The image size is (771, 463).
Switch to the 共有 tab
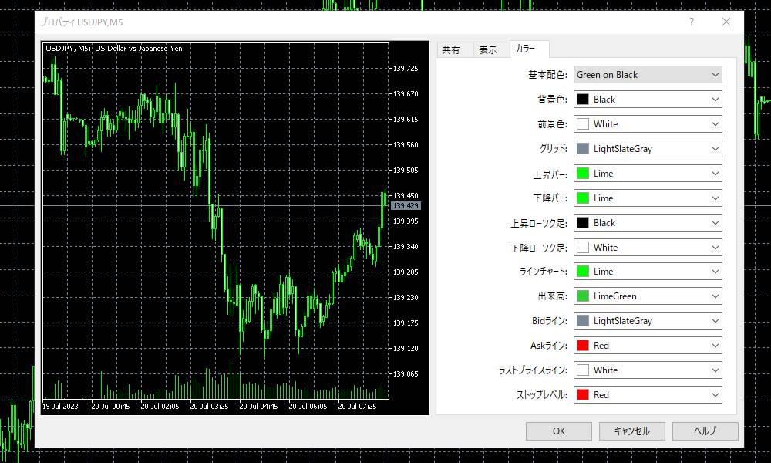[x=451, y=50]
